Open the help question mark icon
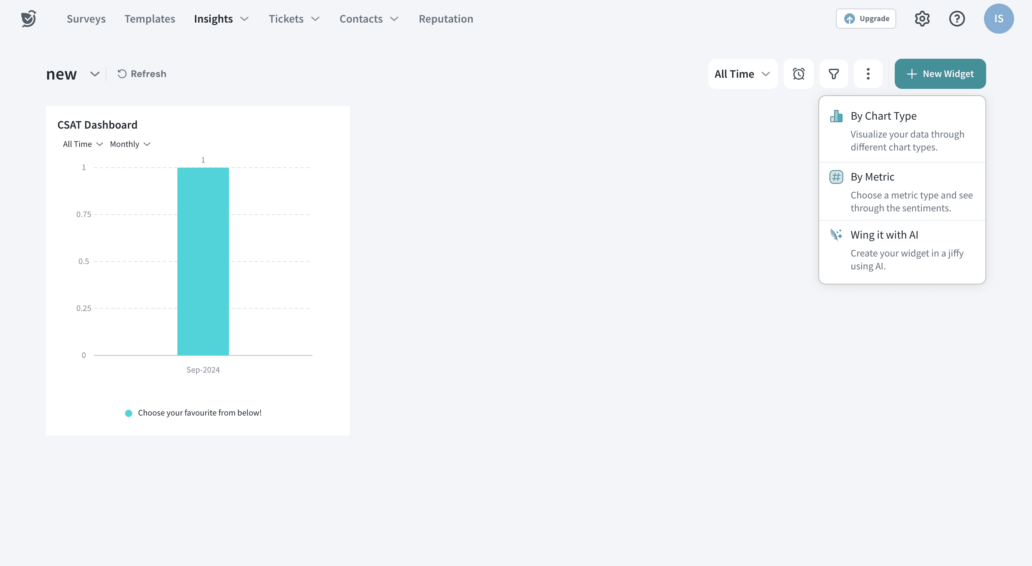The image size is (1032, 566). [957, 19]
